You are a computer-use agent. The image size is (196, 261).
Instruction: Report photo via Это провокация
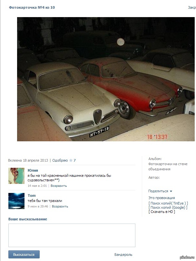[x=162, y=198]
